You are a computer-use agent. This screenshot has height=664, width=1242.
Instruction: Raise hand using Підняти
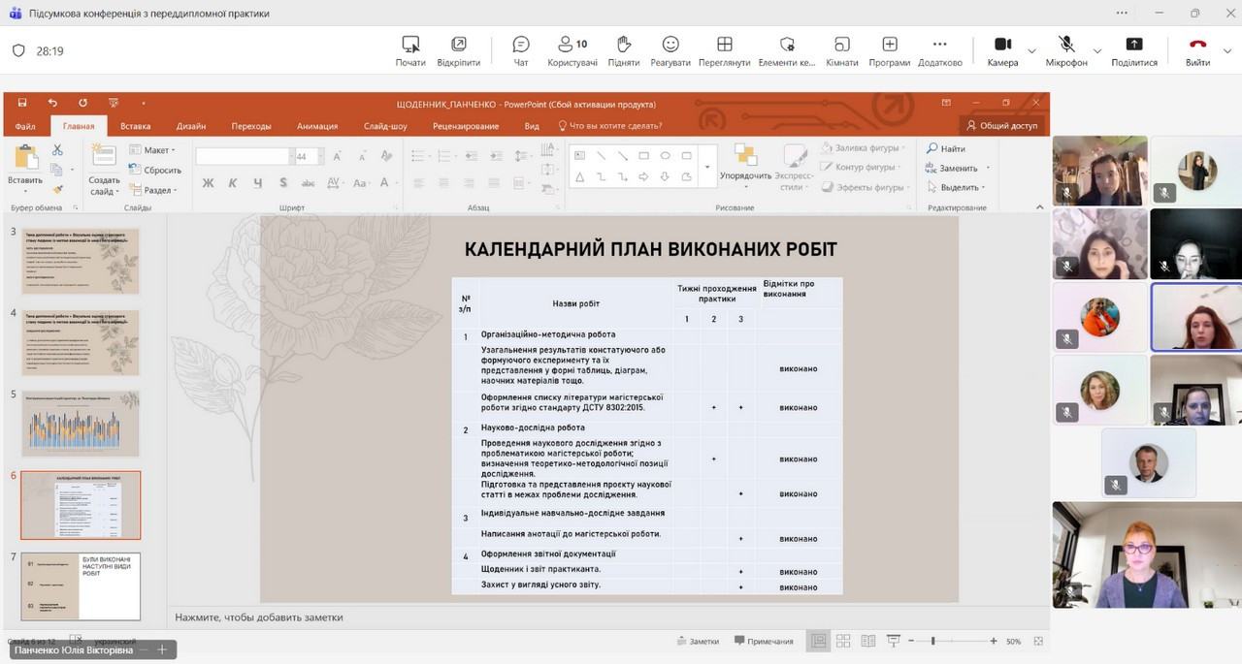click(x=623, y=50)
